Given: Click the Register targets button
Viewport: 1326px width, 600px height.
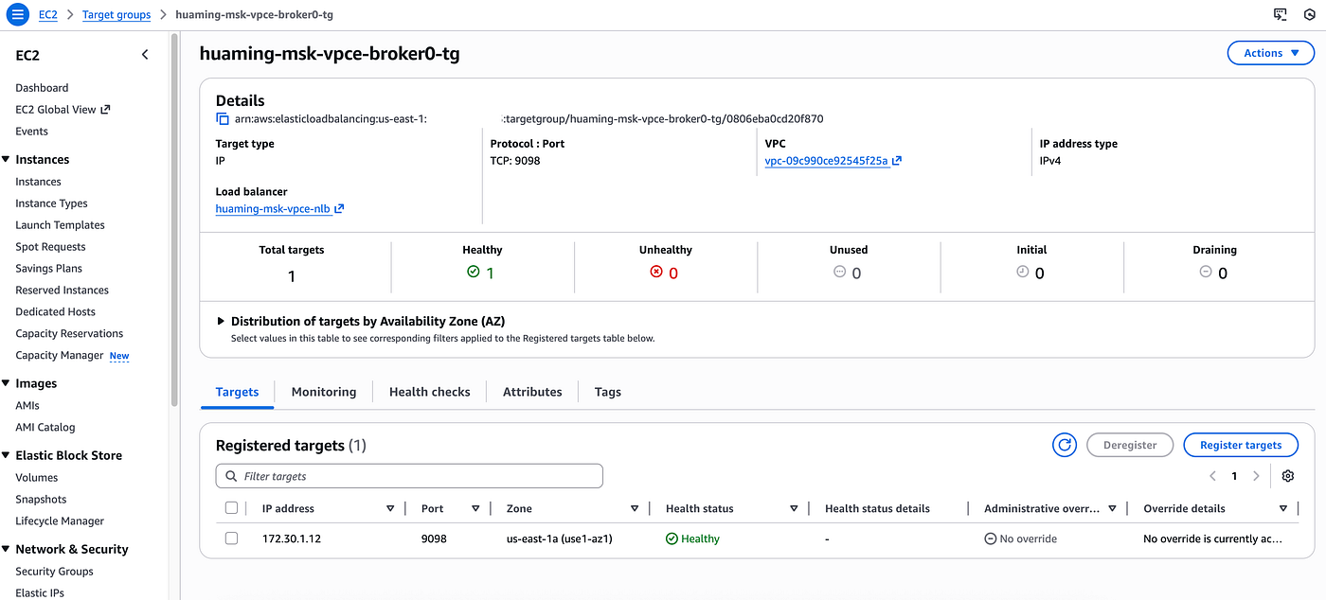Looking at the screenshot, I should pos(1241,445).
